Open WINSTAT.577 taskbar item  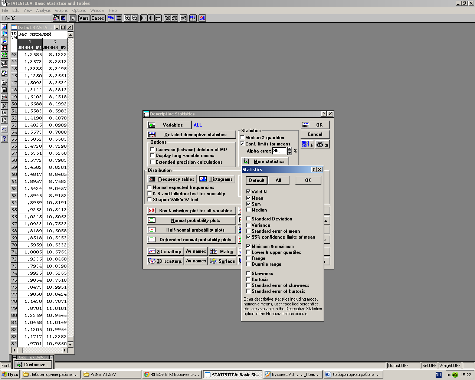point(111,374)
